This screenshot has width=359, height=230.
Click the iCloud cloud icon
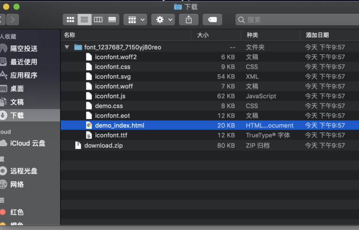3,143
